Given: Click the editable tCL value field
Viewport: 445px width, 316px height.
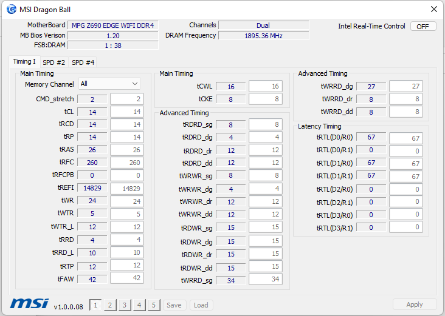Looking at the screenshot, I should point(126,112).
